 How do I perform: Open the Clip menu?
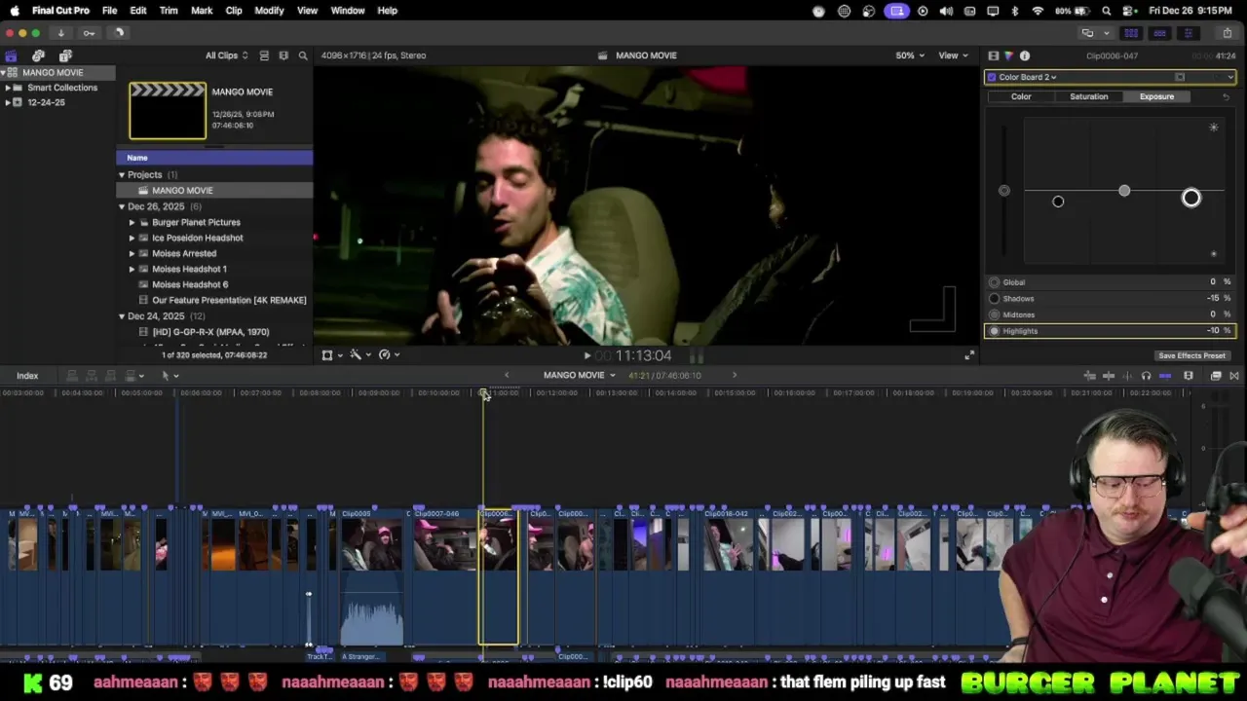tap(234, 11)
